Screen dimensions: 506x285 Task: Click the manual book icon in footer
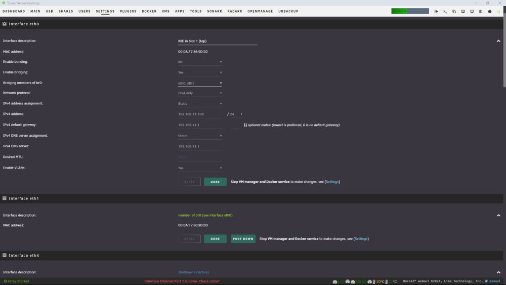[x=486, y=281]
